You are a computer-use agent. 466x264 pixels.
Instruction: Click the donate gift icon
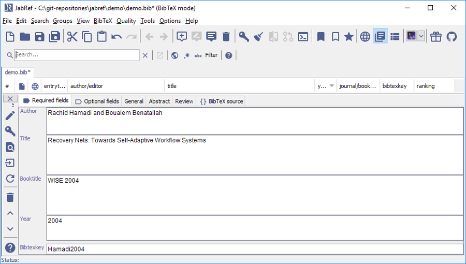click(x=436, y=37)
